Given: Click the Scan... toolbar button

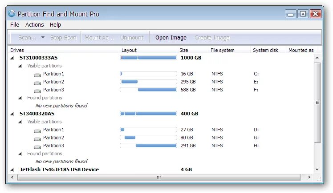Looking at the screenshot, I should pos(27,38).
